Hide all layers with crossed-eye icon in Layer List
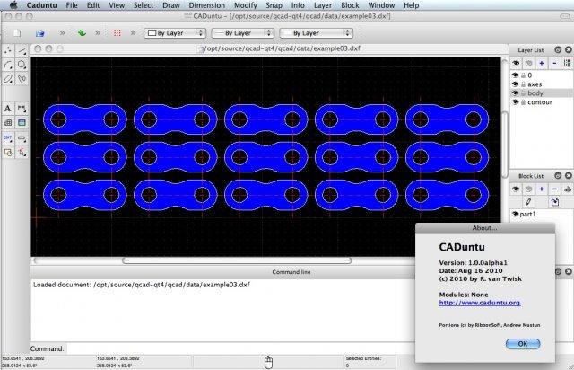Viewport: 574px width, 370px height. click(528, 64)
